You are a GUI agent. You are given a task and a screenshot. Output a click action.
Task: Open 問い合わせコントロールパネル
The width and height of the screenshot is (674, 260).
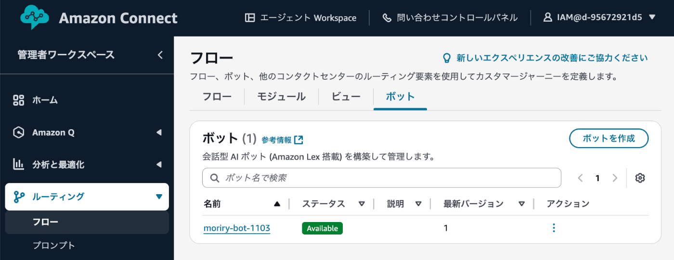click(x=450, y=18)
